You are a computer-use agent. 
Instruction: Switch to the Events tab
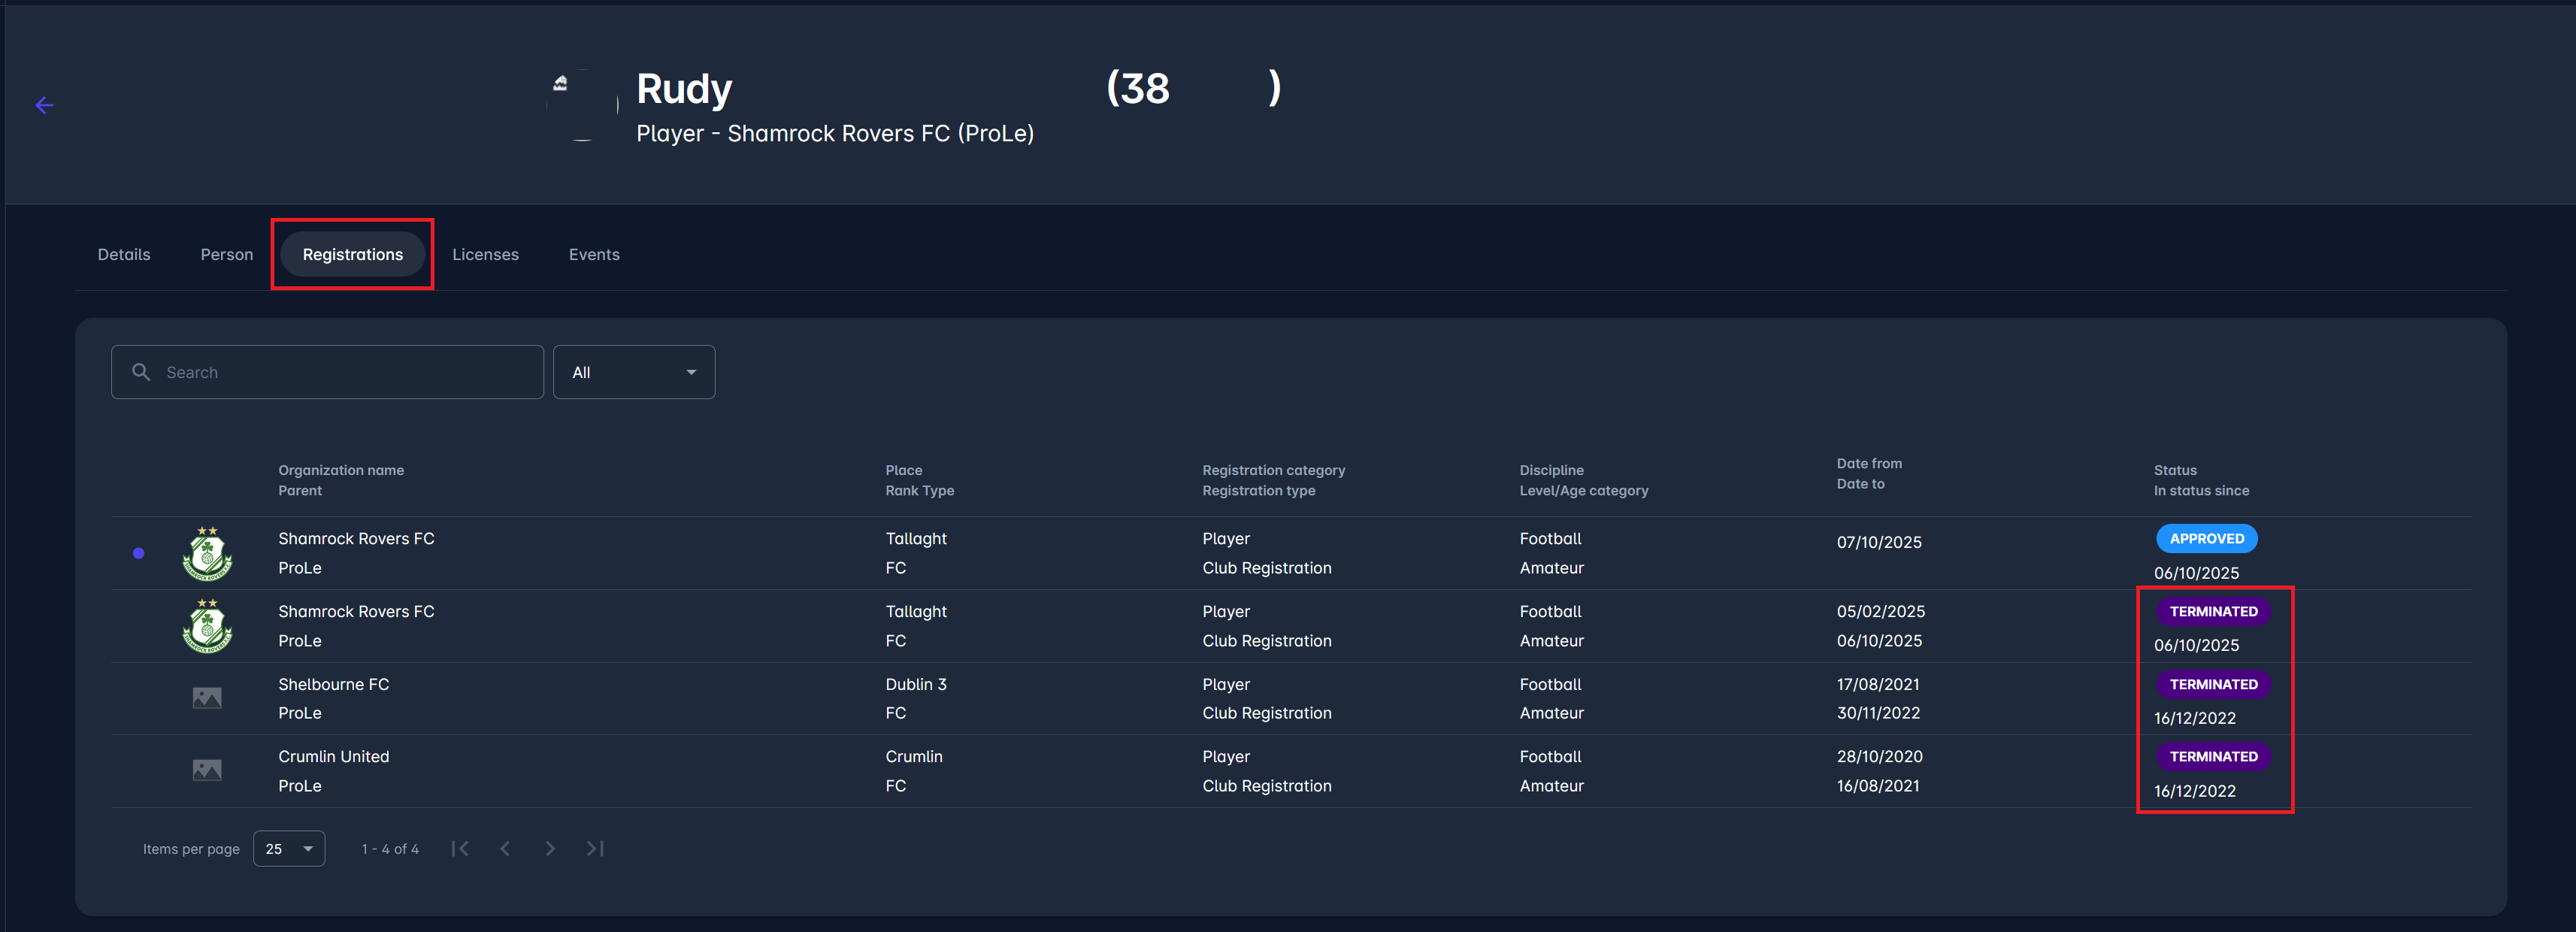(594, 254)
